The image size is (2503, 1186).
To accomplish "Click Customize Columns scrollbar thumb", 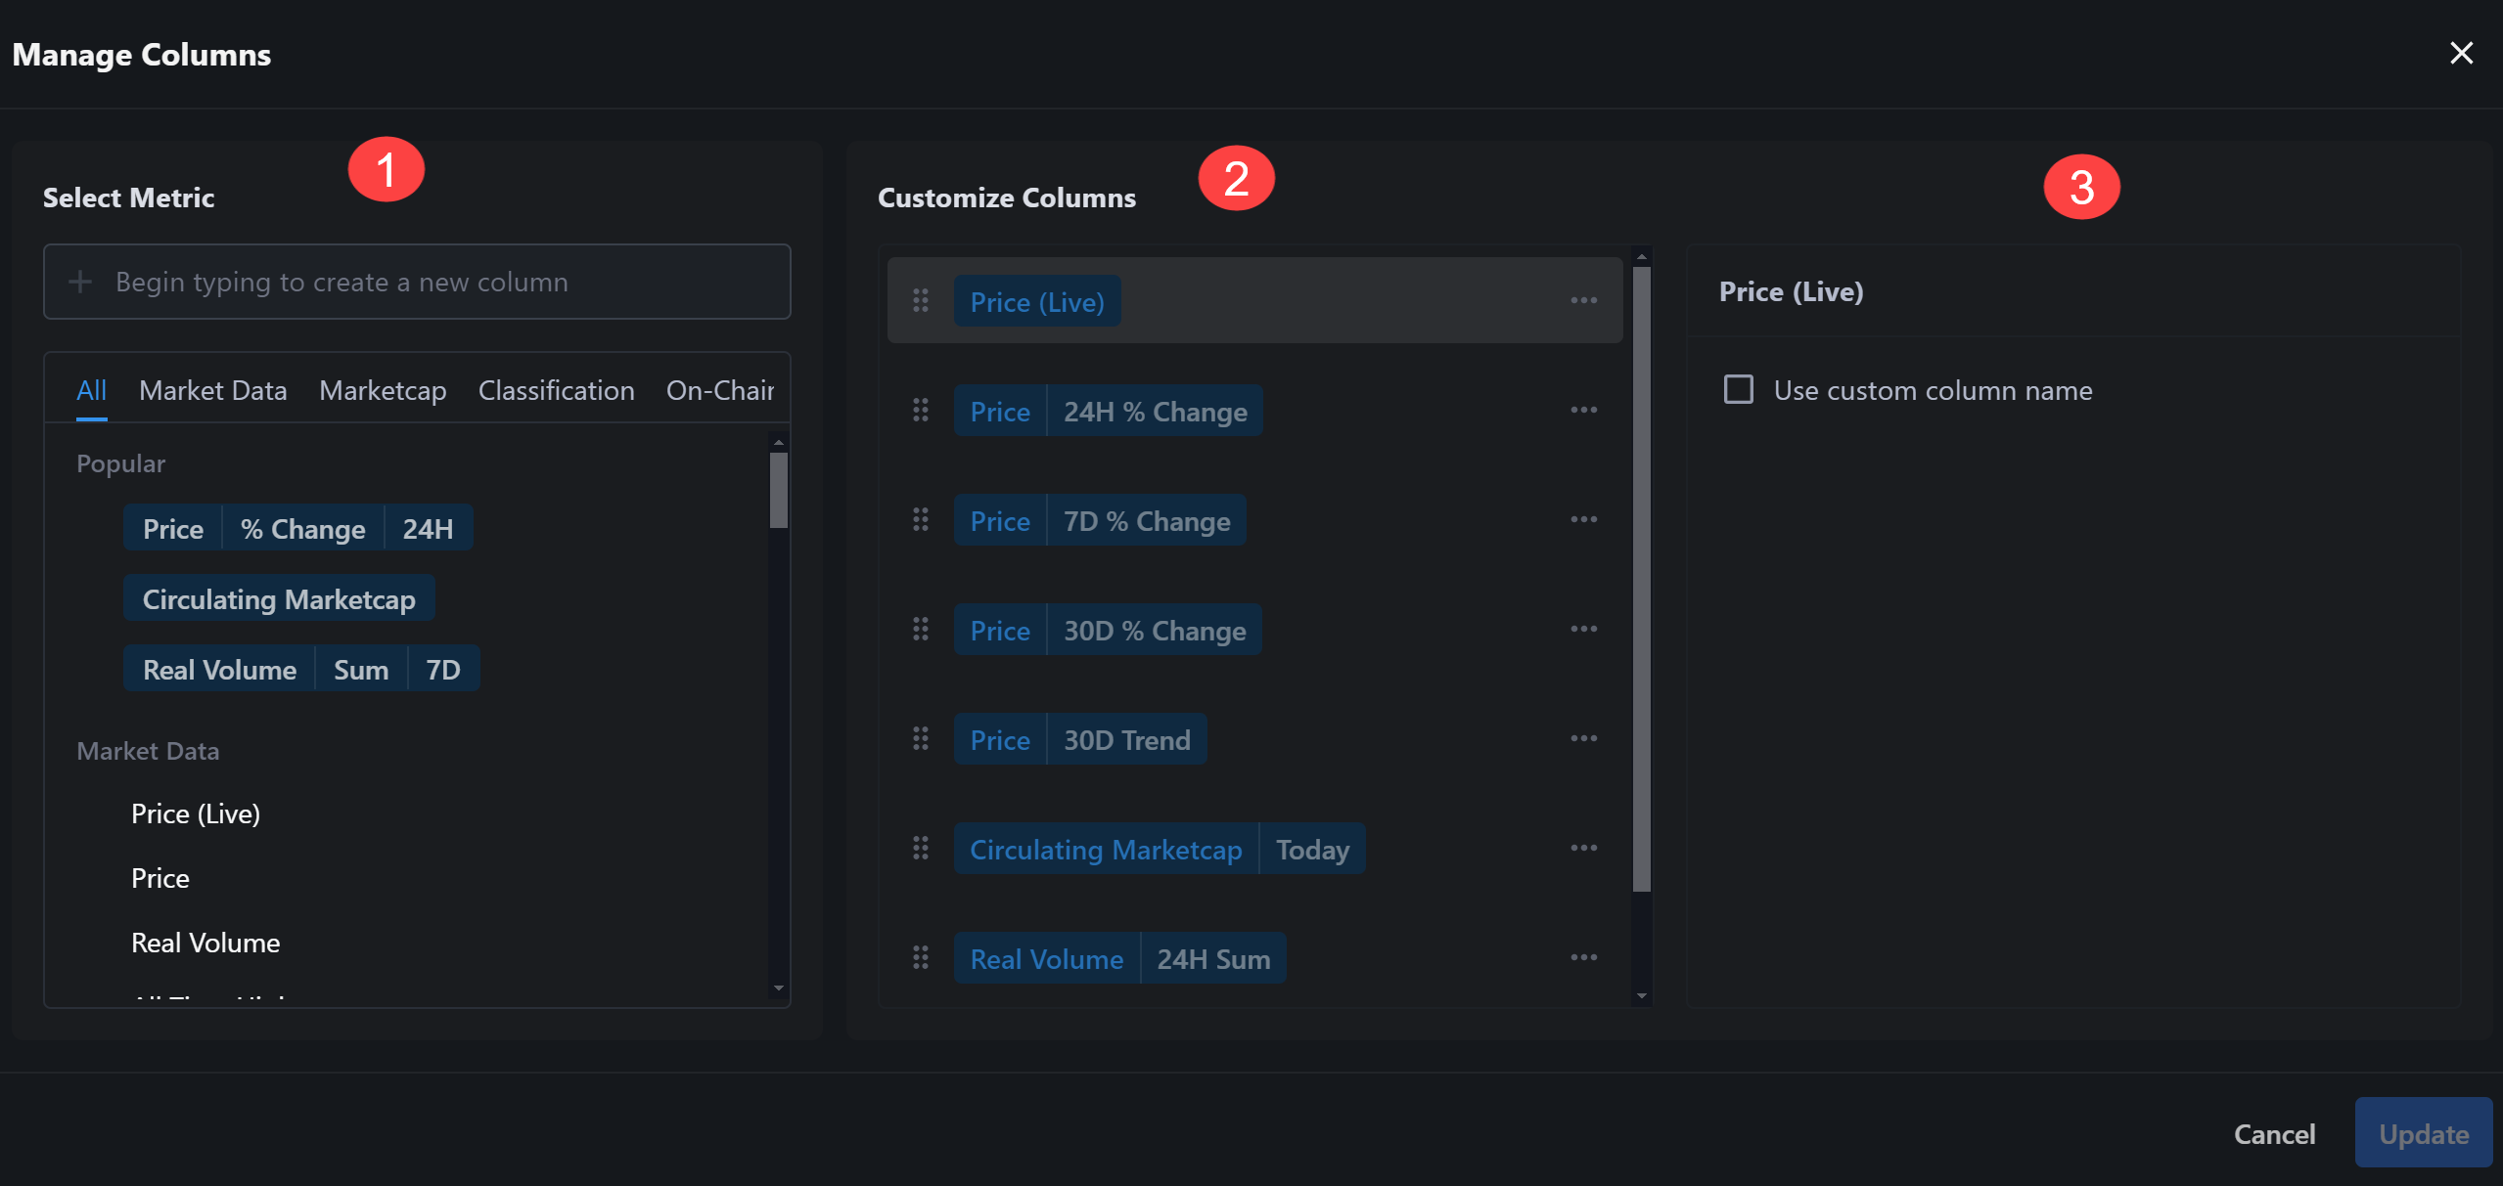I will click(1642, 579).
